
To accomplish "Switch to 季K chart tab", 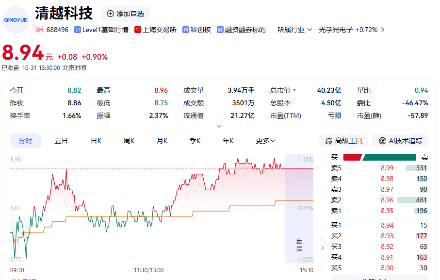I will tap(195, 141).
